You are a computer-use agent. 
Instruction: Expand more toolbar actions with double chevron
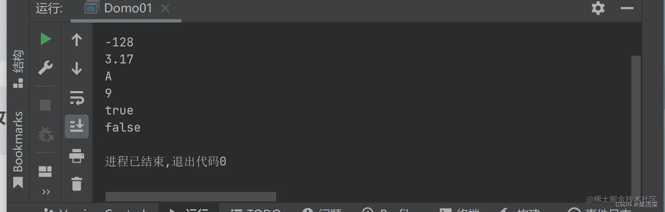[46, 192]
